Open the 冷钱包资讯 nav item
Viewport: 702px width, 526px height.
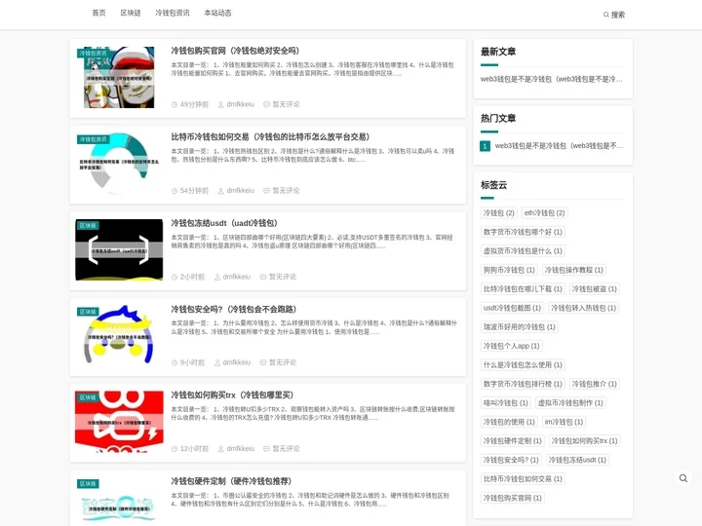[173, 13]
